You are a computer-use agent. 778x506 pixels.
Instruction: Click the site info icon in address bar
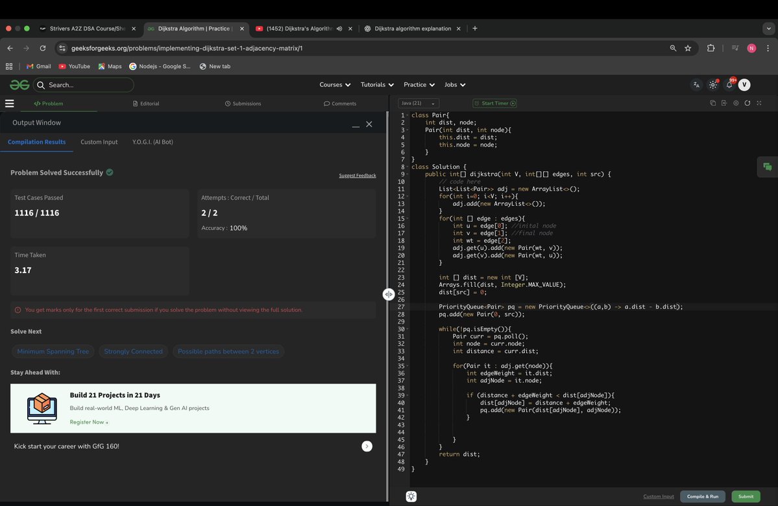click(62, 48)
